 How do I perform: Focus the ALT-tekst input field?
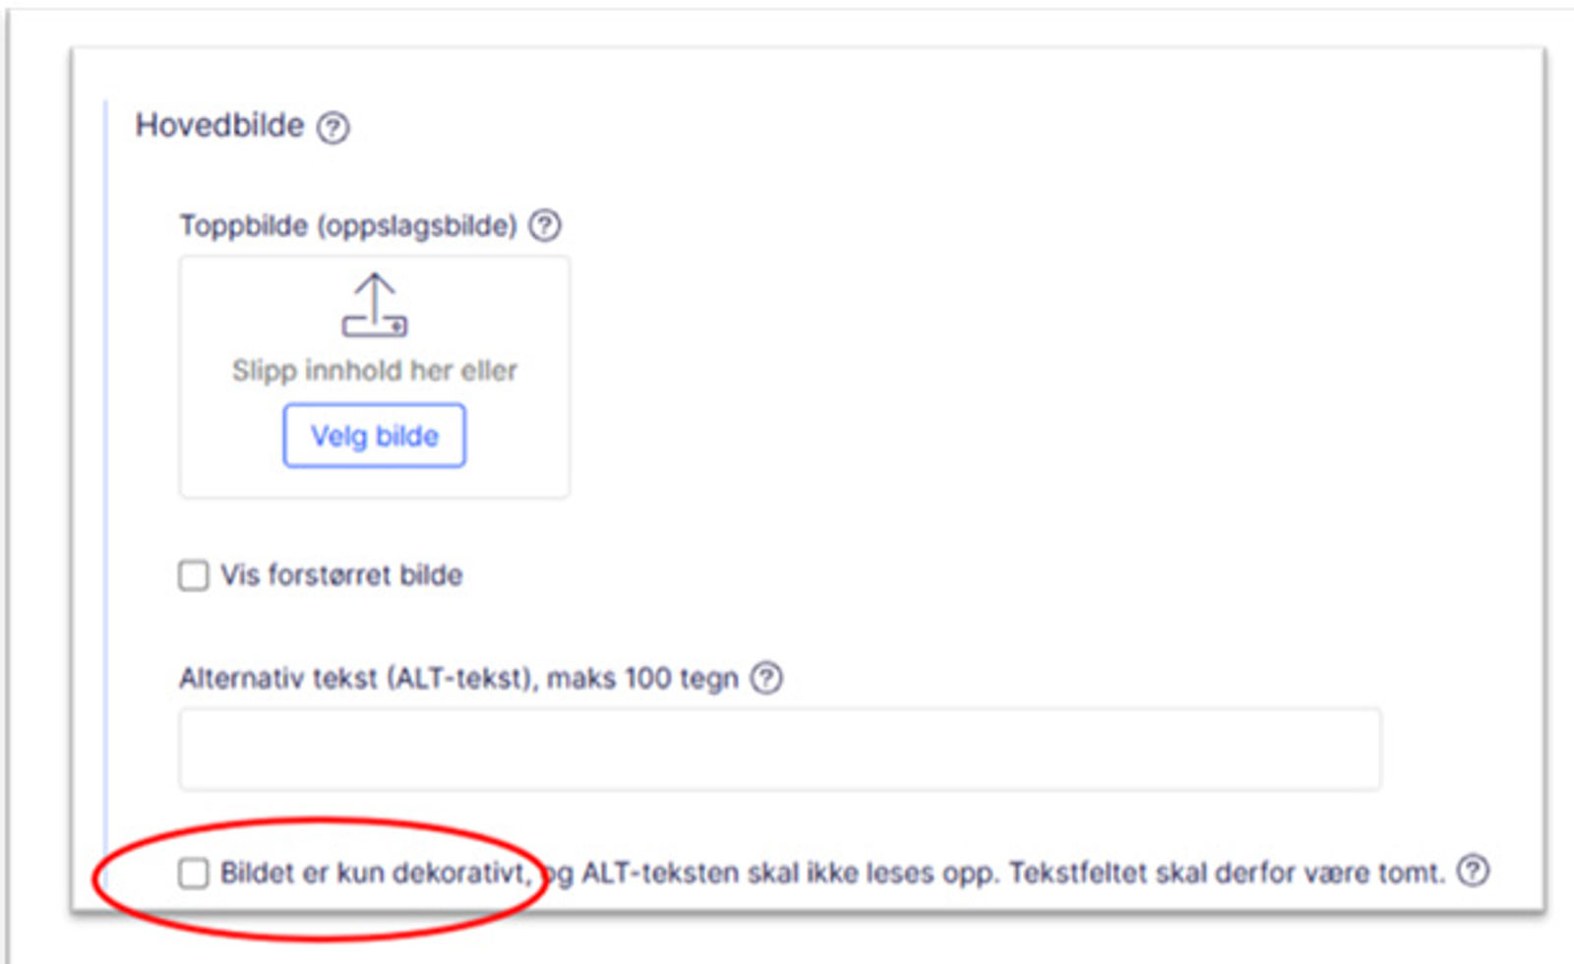(x=779, y=750)
